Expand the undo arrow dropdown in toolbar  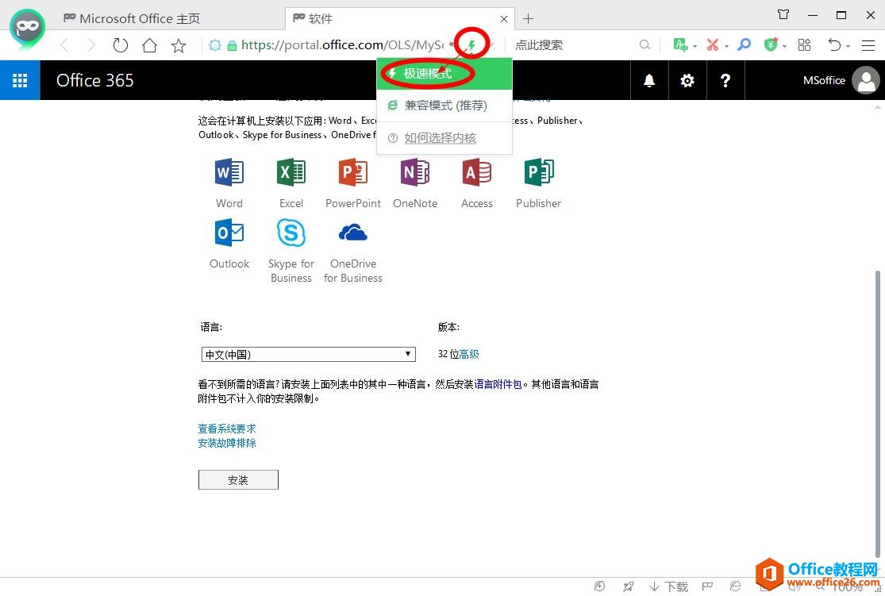848,46
